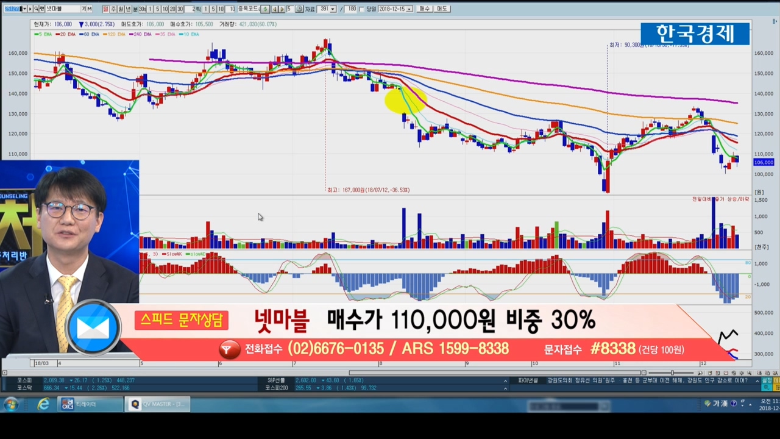The width and height of the screenshot is (780, 439).
Task: Switch to QV MASTER taskbar window
Action: pos(158,404)
